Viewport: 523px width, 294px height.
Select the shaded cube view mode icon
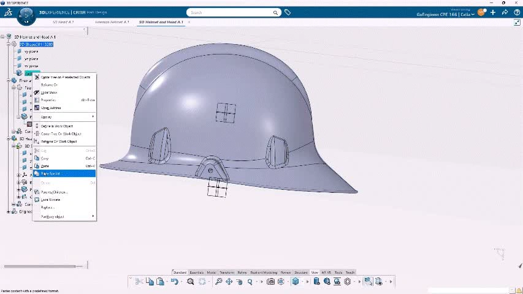click(295, 282)
